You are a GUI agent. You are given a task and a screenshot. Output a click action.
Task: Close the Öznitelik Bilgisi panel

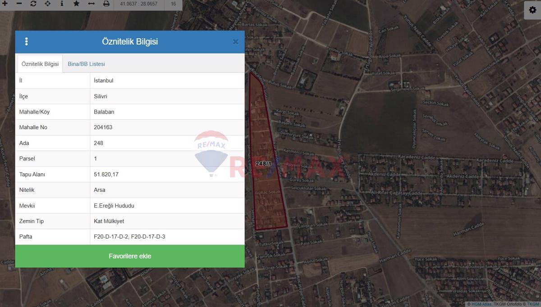(x=235, y=41)
